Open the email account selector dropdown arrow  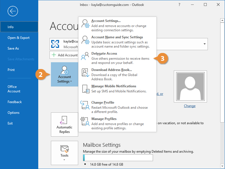click(204, 44)
